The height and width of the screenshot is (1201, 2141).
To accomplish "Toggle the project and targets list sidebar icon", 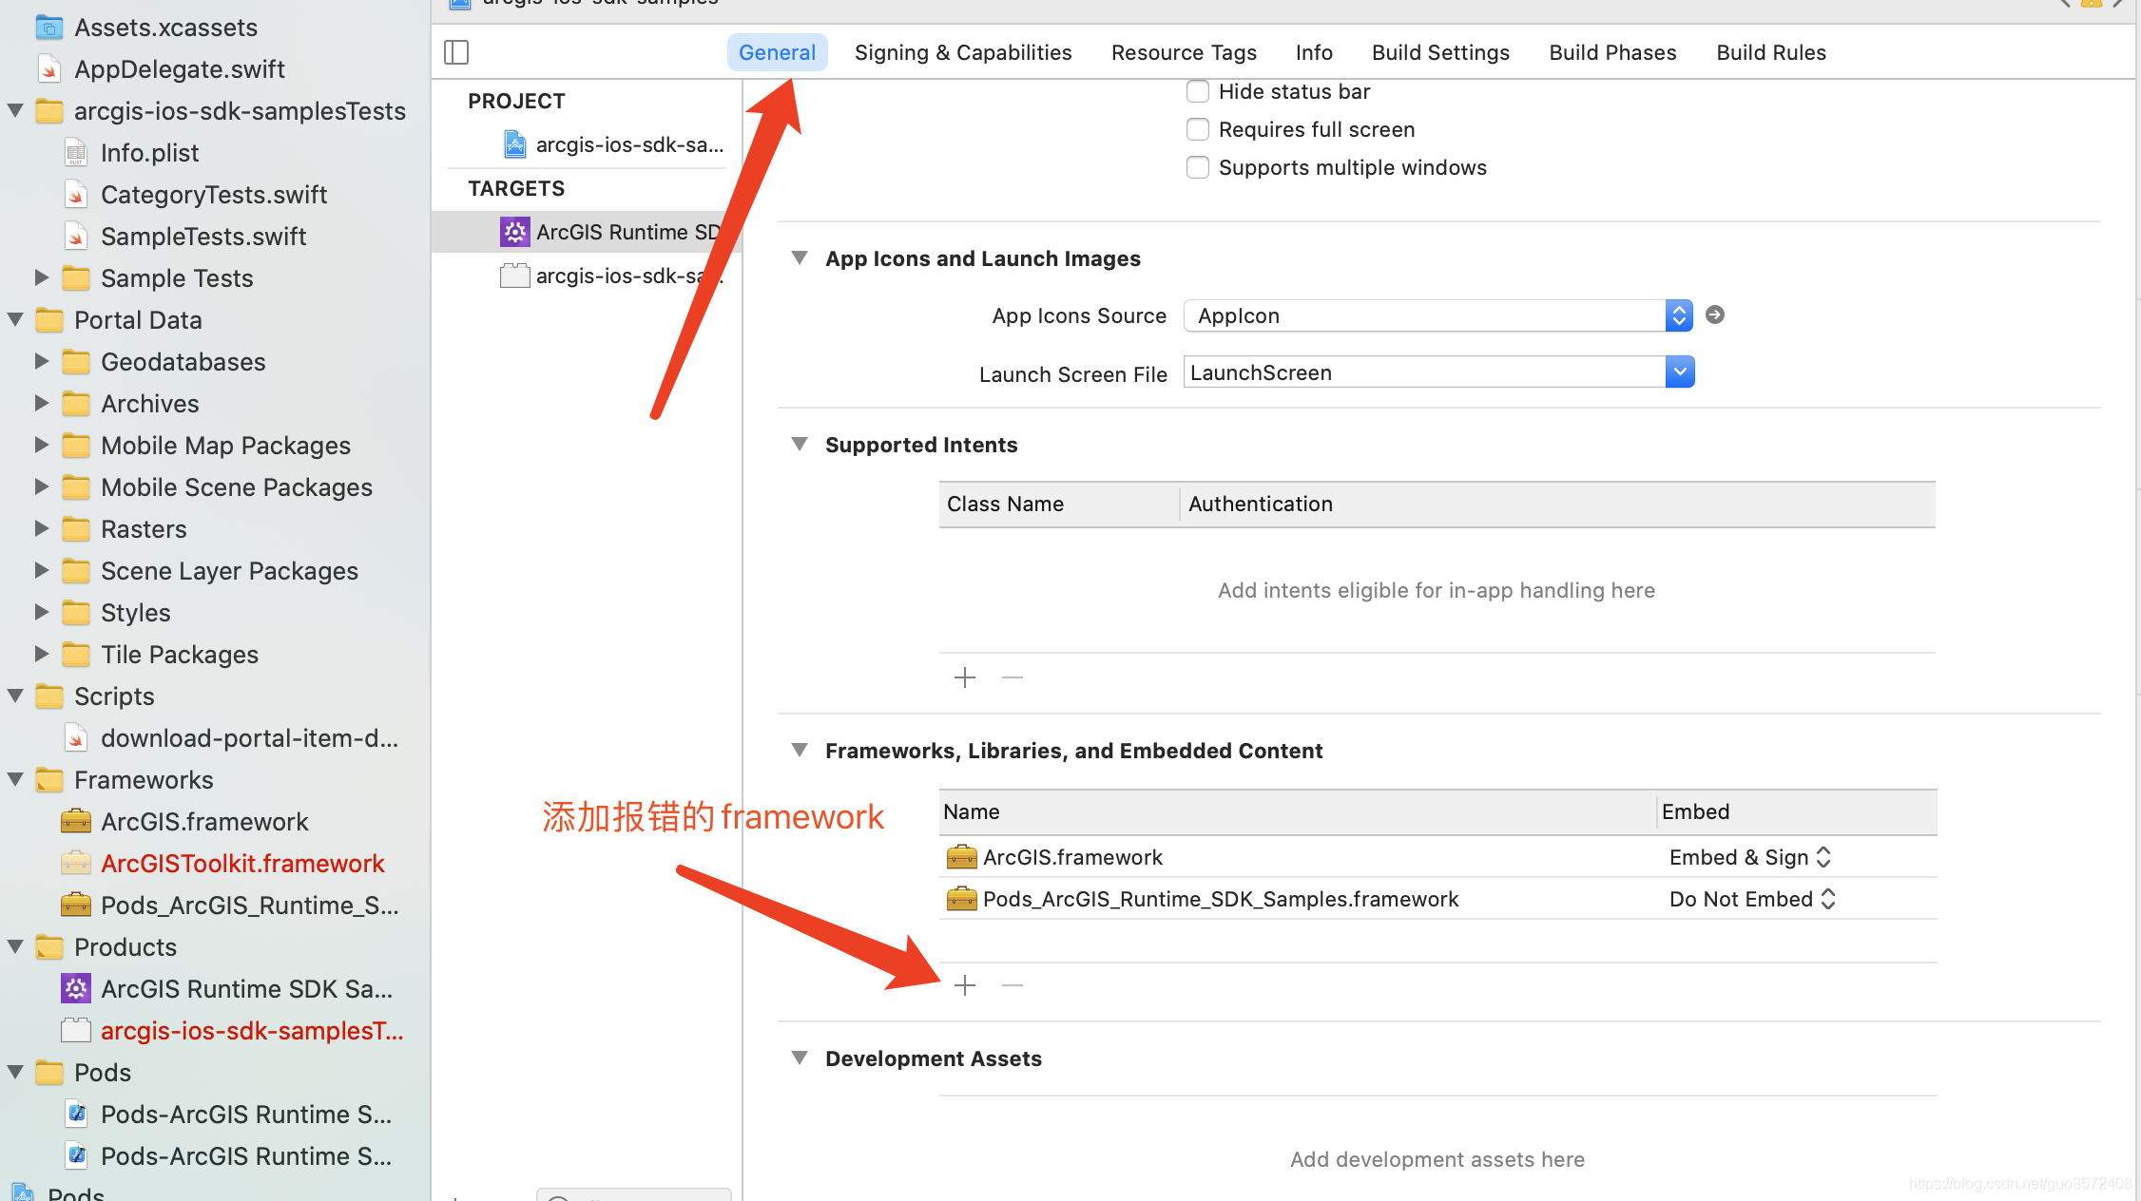I will [456, 52].
